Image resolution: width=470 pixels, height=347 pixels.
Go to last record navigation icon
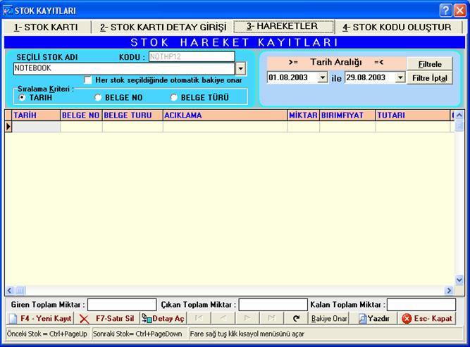[x=271, y=318]
